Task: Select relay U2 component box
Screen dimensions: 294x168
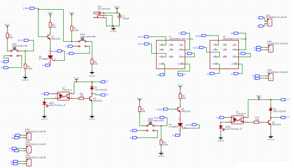Action: [x=224, y=55]
